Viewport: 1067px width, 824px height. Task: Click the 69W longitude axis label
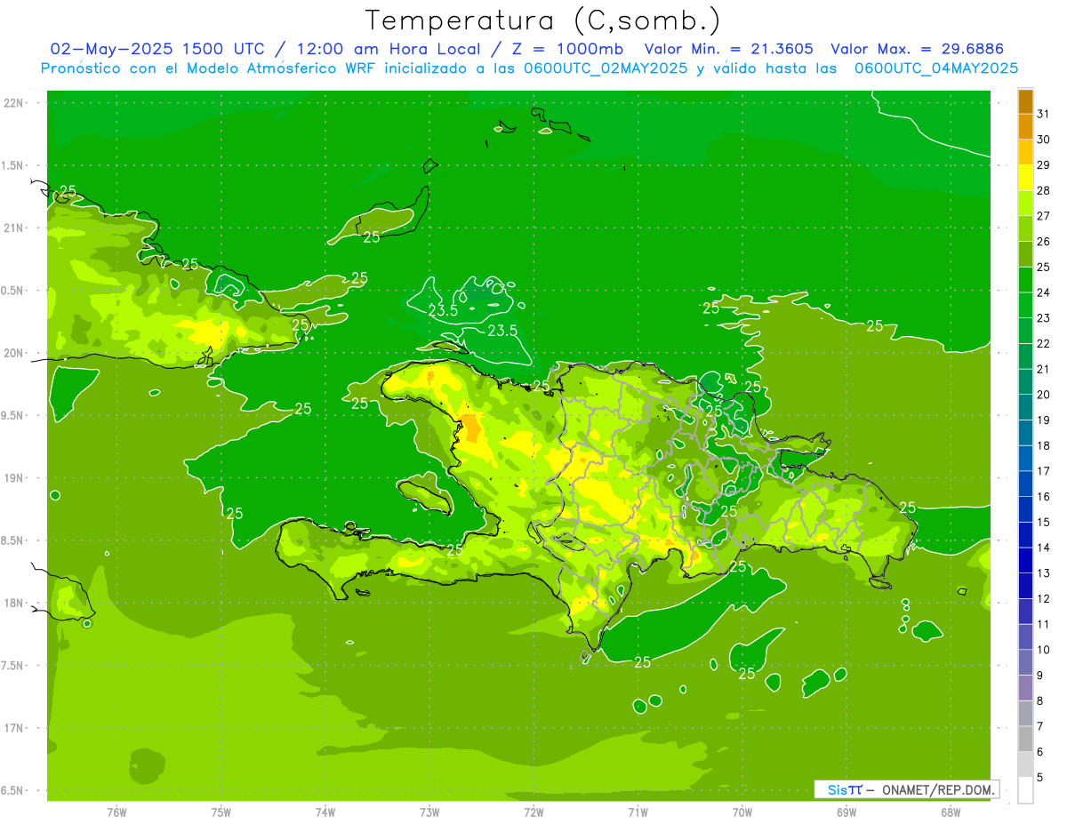coord(846,812)
